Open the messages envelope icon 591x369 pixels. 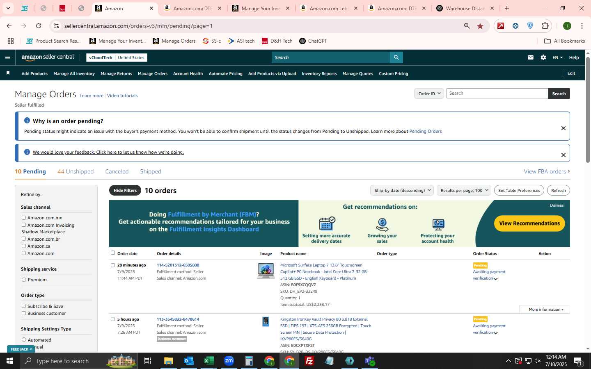pyautogui.click(x=531, y=57)
